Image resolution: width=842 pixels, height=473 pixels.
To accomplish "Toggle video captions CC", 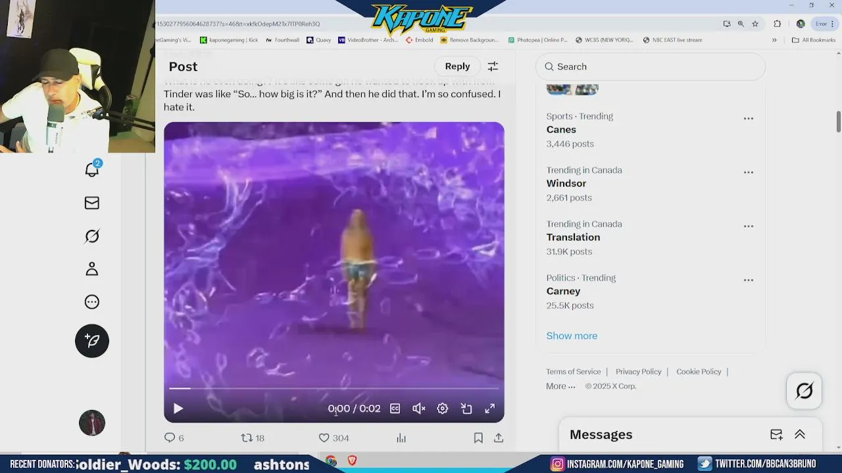I will [x=395, y=409].
